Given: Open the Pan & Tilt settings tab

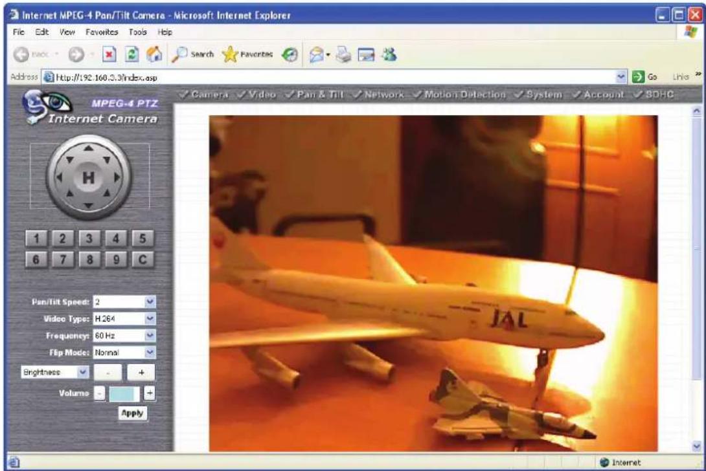Looking at the screenshot, I should [314, 94].
